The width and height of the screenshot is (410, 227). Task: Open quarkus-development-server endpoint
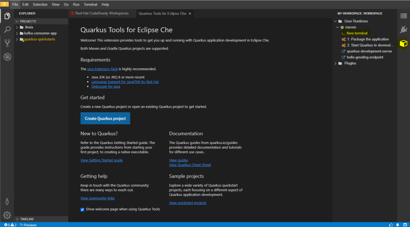[369, 51]
